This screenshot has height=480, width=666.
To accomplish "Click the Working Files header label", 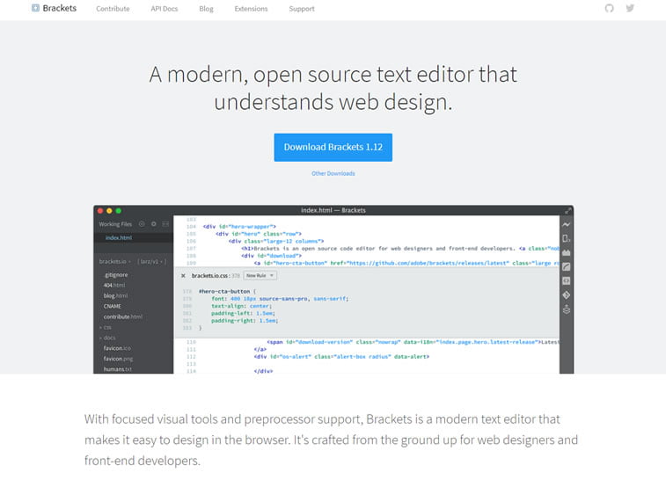I will click(x=115, y=224).
